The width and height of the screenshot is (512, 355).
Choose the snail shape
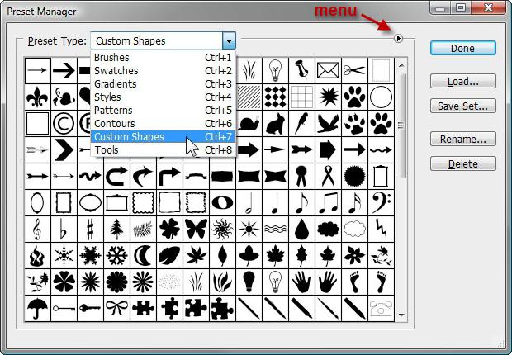(249, 124)
